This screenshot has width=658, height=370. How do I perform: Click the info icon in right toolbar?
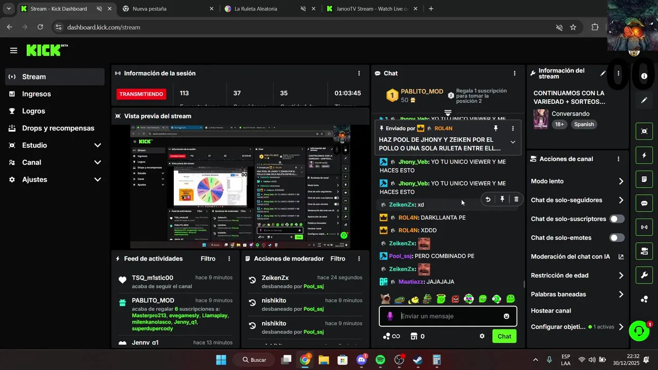(x=644, y=76)
